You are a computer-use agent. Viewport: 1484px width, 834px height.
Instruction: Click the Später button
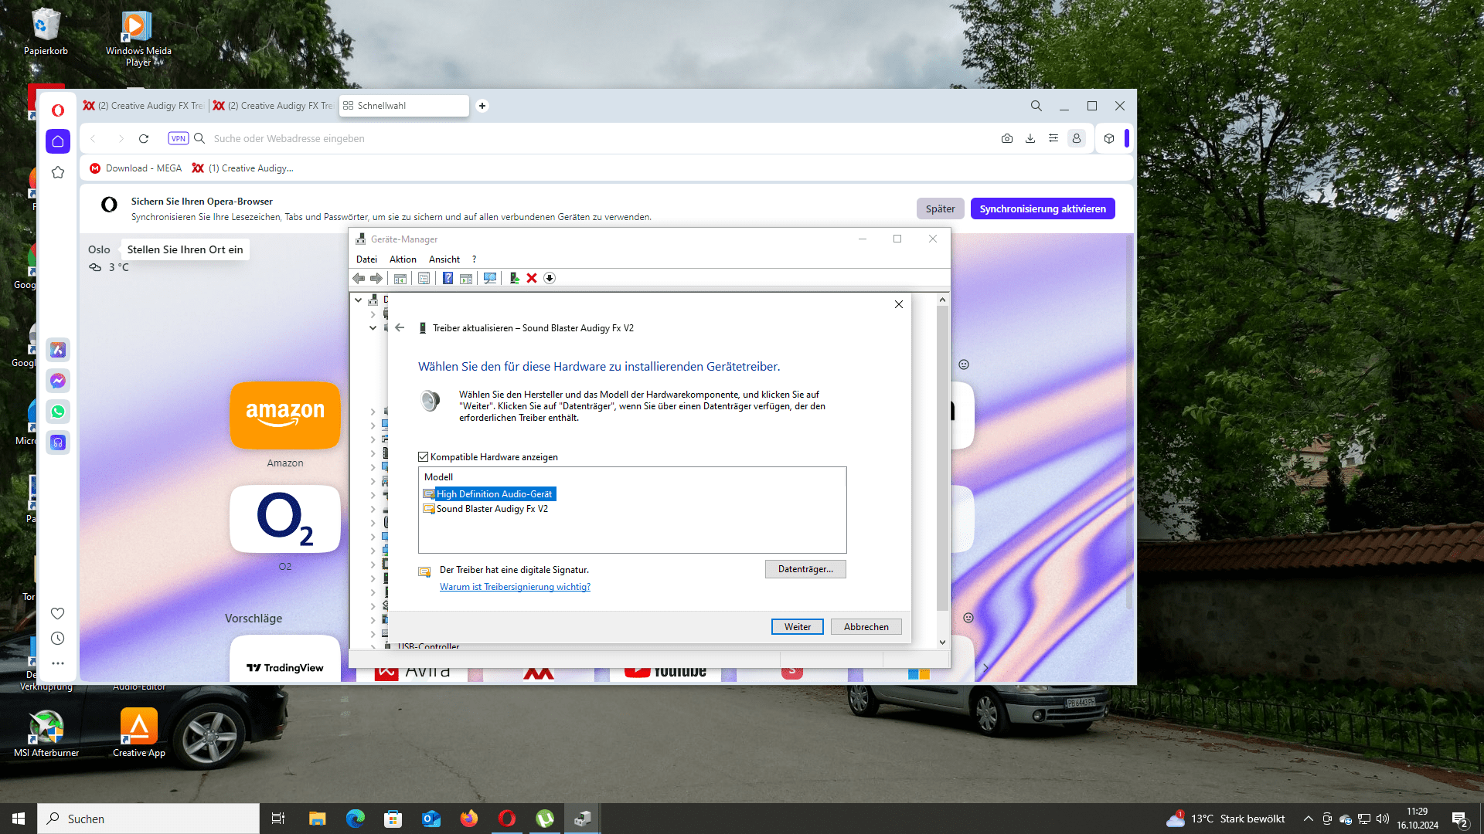pos(941,208)
